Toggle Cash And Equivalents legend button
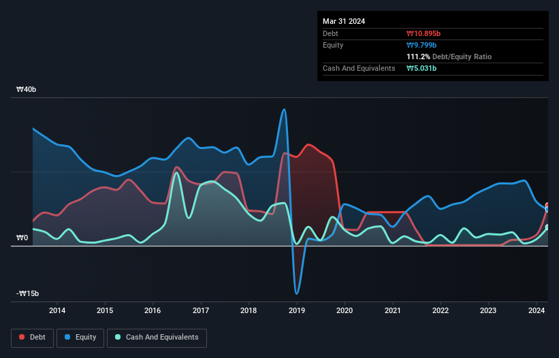 pos(157,338)
